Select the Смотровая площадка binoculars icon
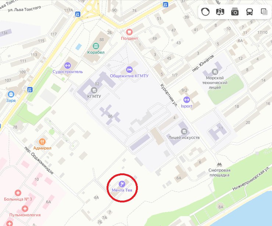 [x=219, y=164]
